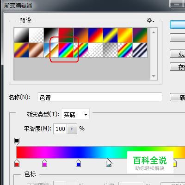The image size is (185, 185).
Task: Pick the red-to-green gradient preset
Action: [x=66, y=35]
